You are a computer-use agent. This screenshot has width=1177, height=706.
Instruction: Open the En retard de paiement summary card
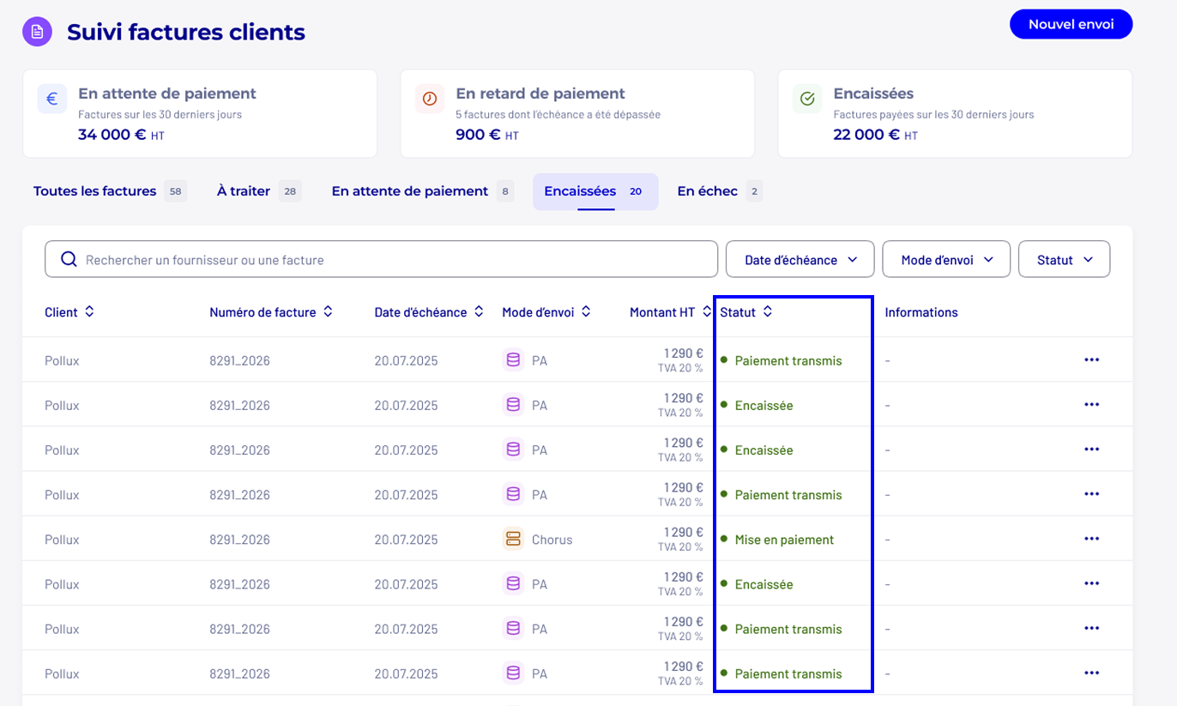tap(577, 114)
